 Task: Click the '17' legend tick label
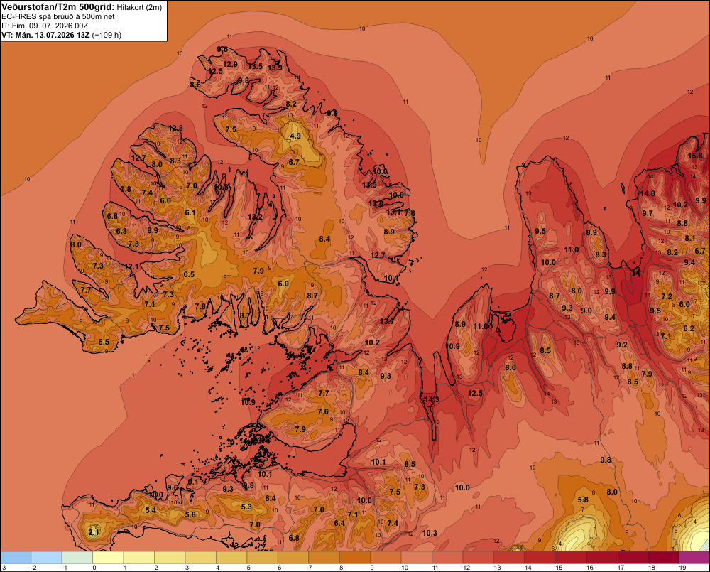coord(621,568)
